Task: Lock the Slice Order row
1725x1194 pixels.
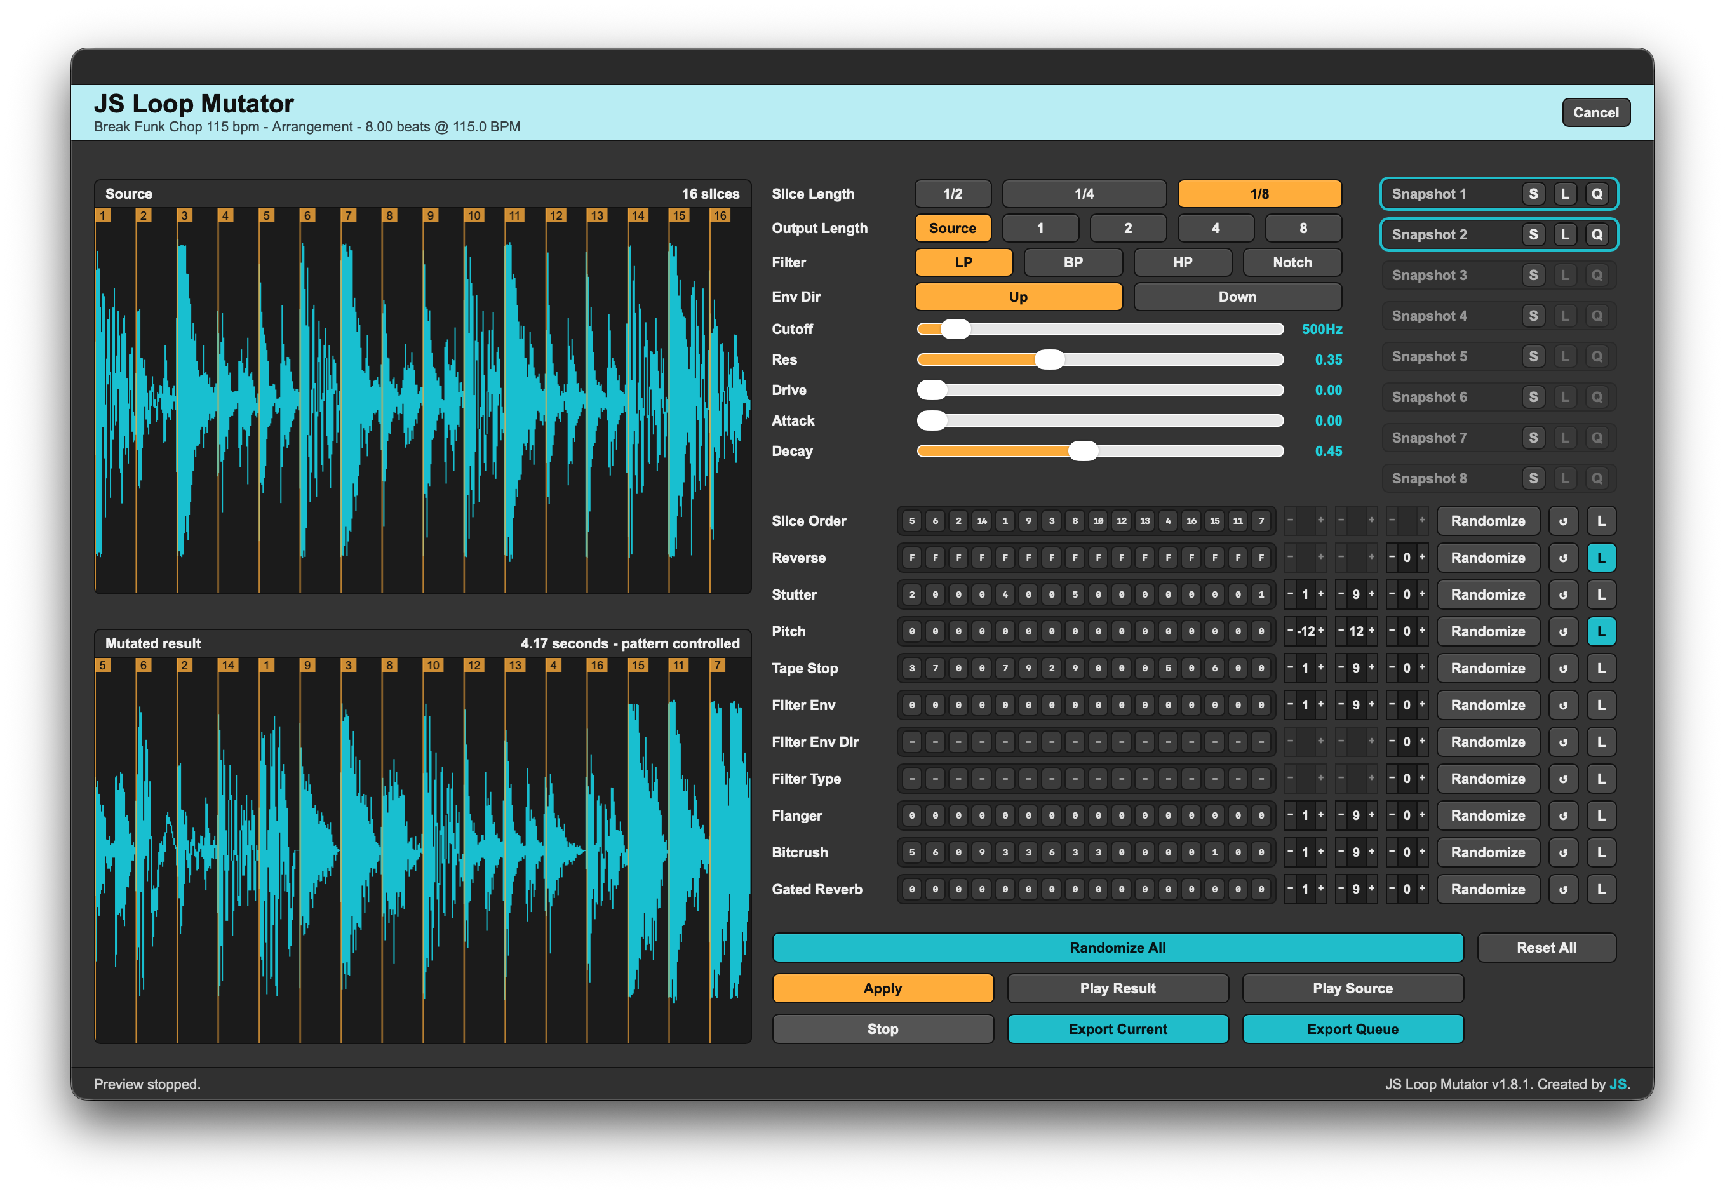Action: coord(1601,521)
